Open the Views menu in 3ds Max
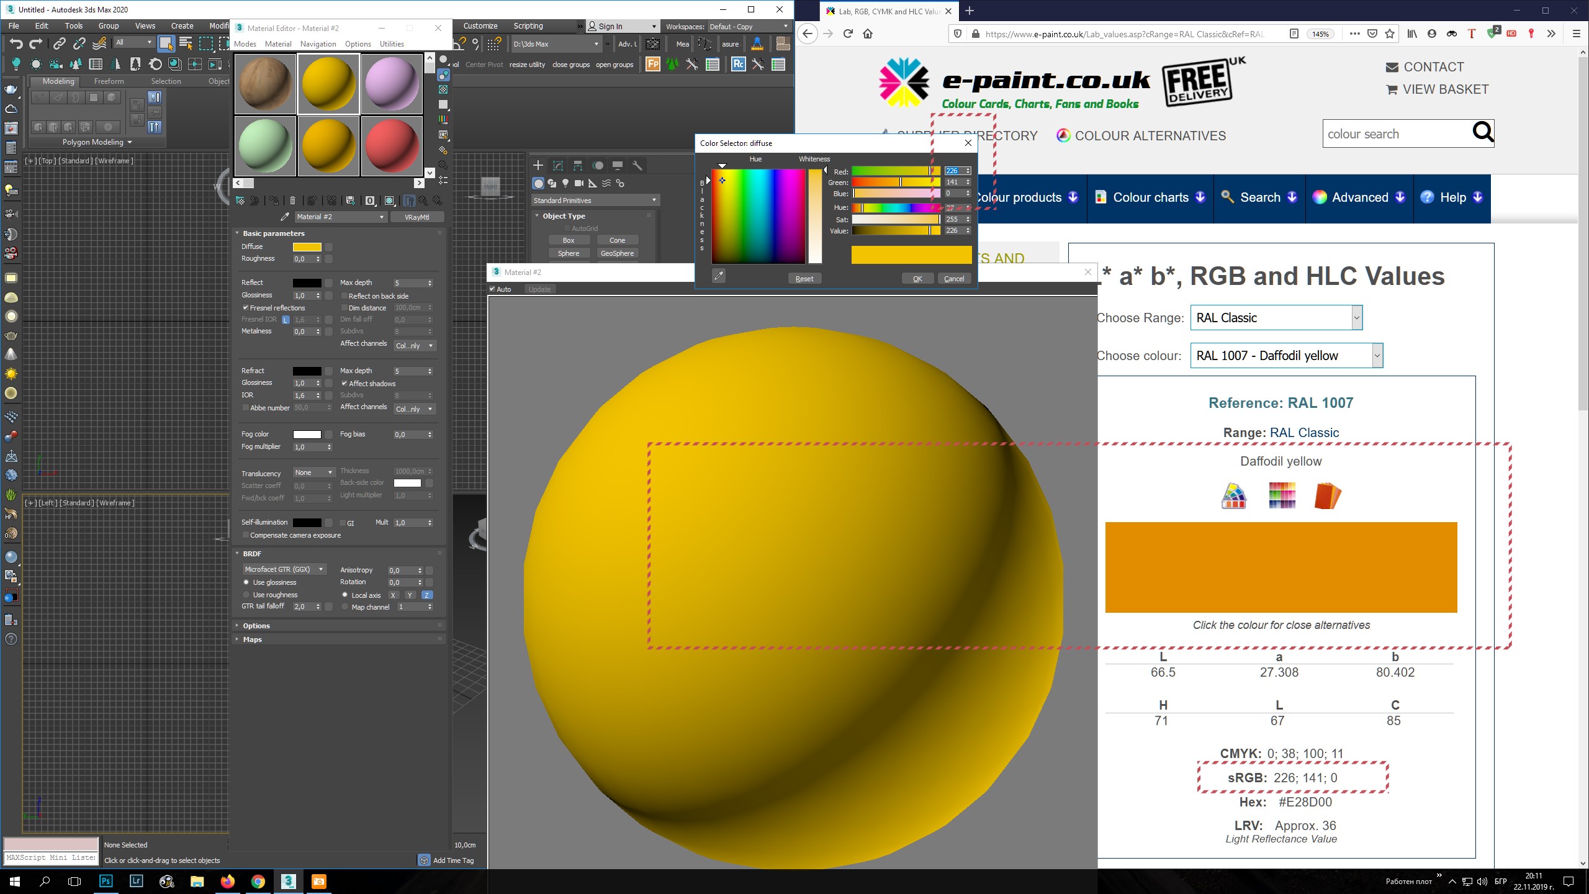The width and height of the screenshot is (1589, 894). point(145,26)
